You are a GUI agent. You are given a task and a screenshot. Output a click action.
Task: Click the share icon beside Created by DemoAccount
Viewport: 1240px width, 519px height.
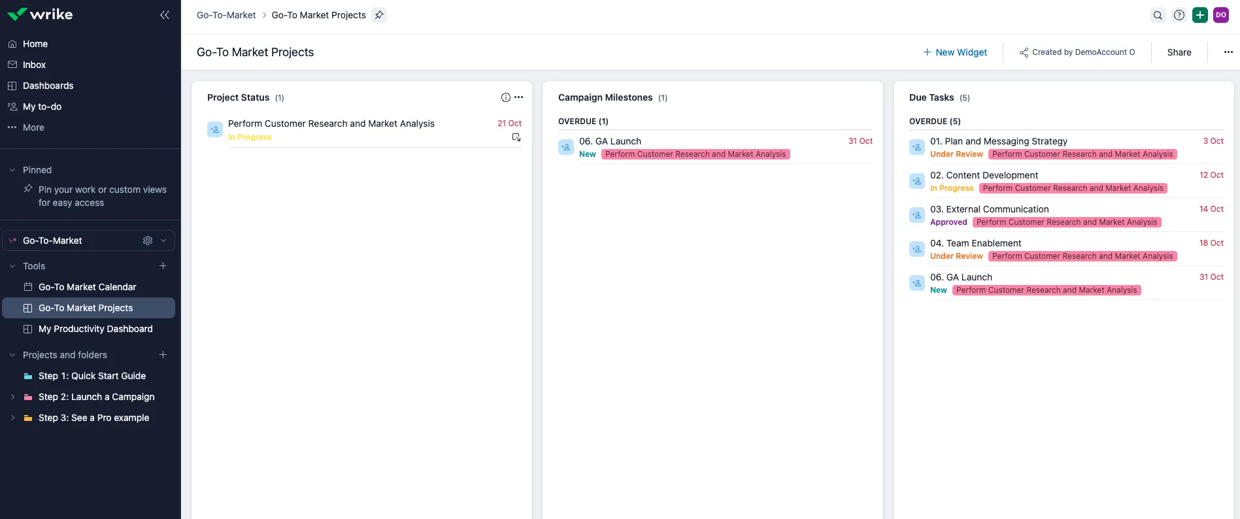pos(1024,52)
